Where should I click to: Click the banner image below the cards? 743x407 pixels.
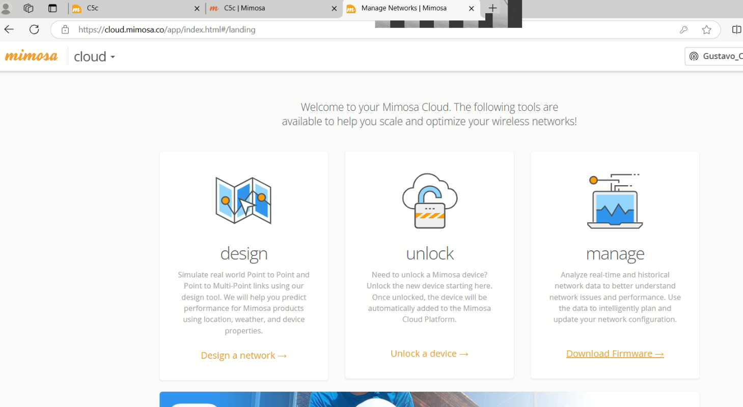coord(429,399)
